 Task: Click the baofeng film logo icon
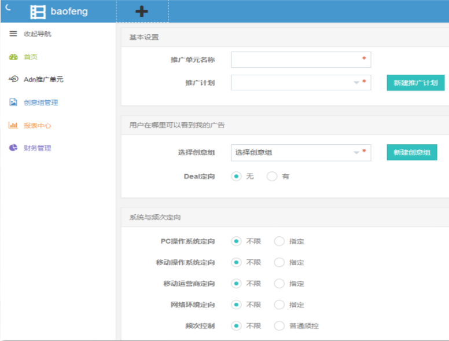click(38, 12)
